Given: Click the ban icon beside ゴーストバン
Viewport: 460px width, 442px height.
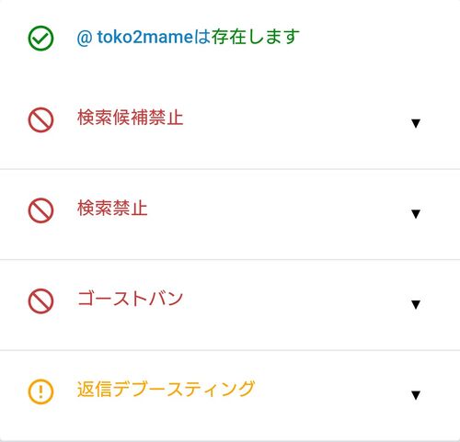Looking at the screenshot, I should (x=40, y=300).
